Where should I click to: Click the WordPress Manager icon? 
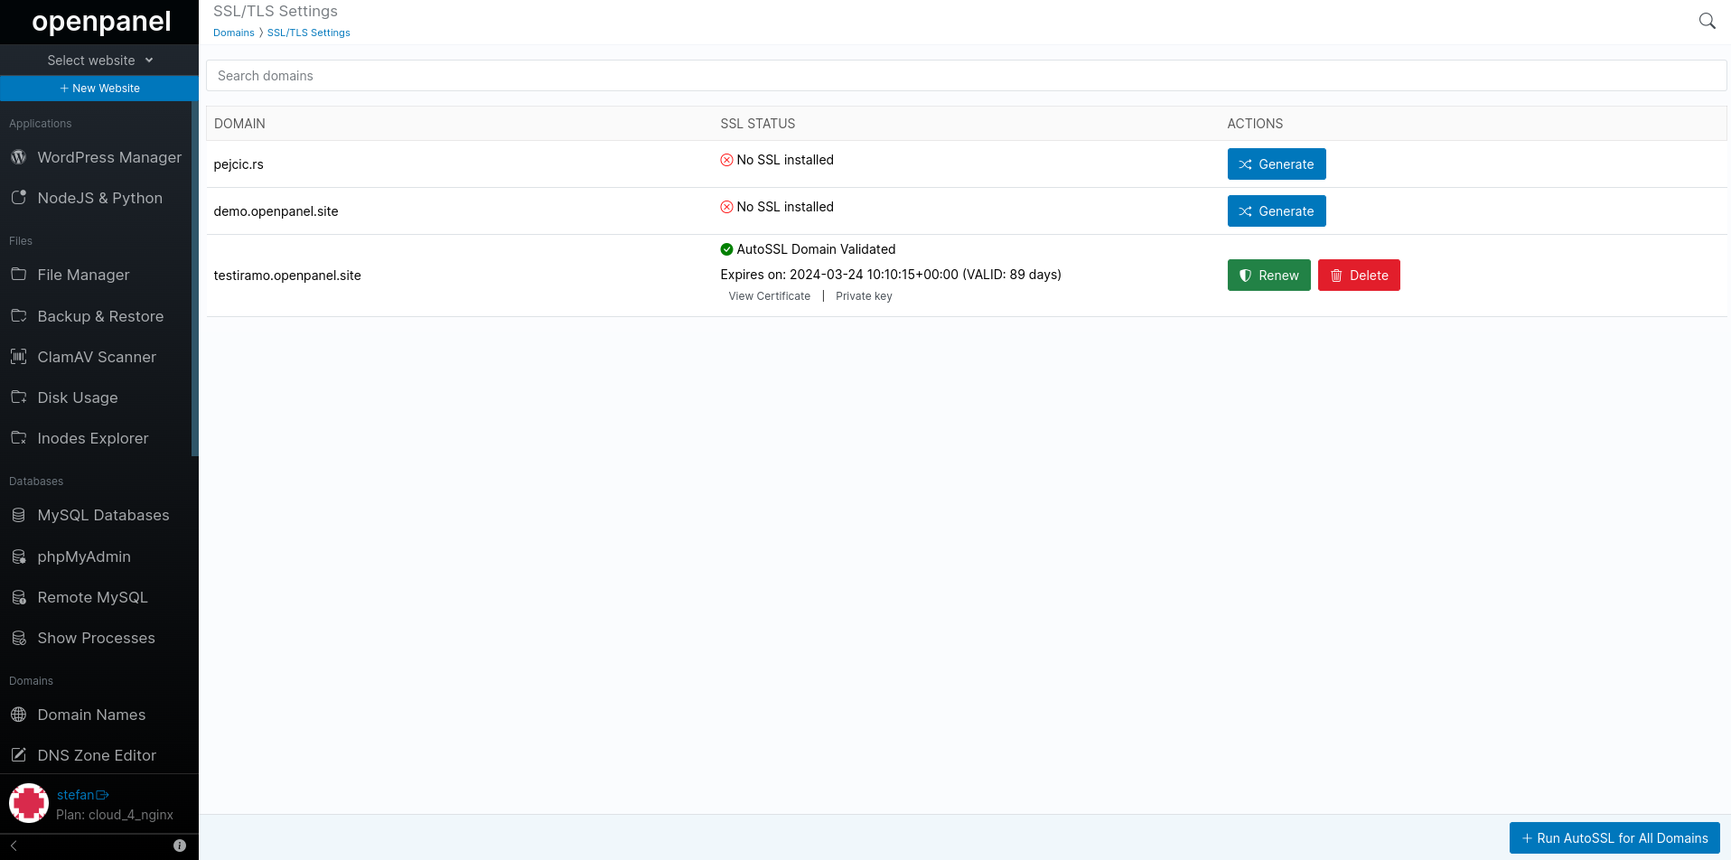18,157
